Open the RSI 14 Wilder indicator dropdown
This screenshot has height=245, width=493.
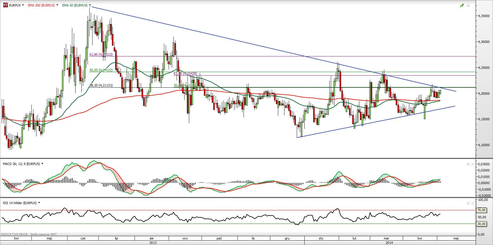click(x=39, y=203)
